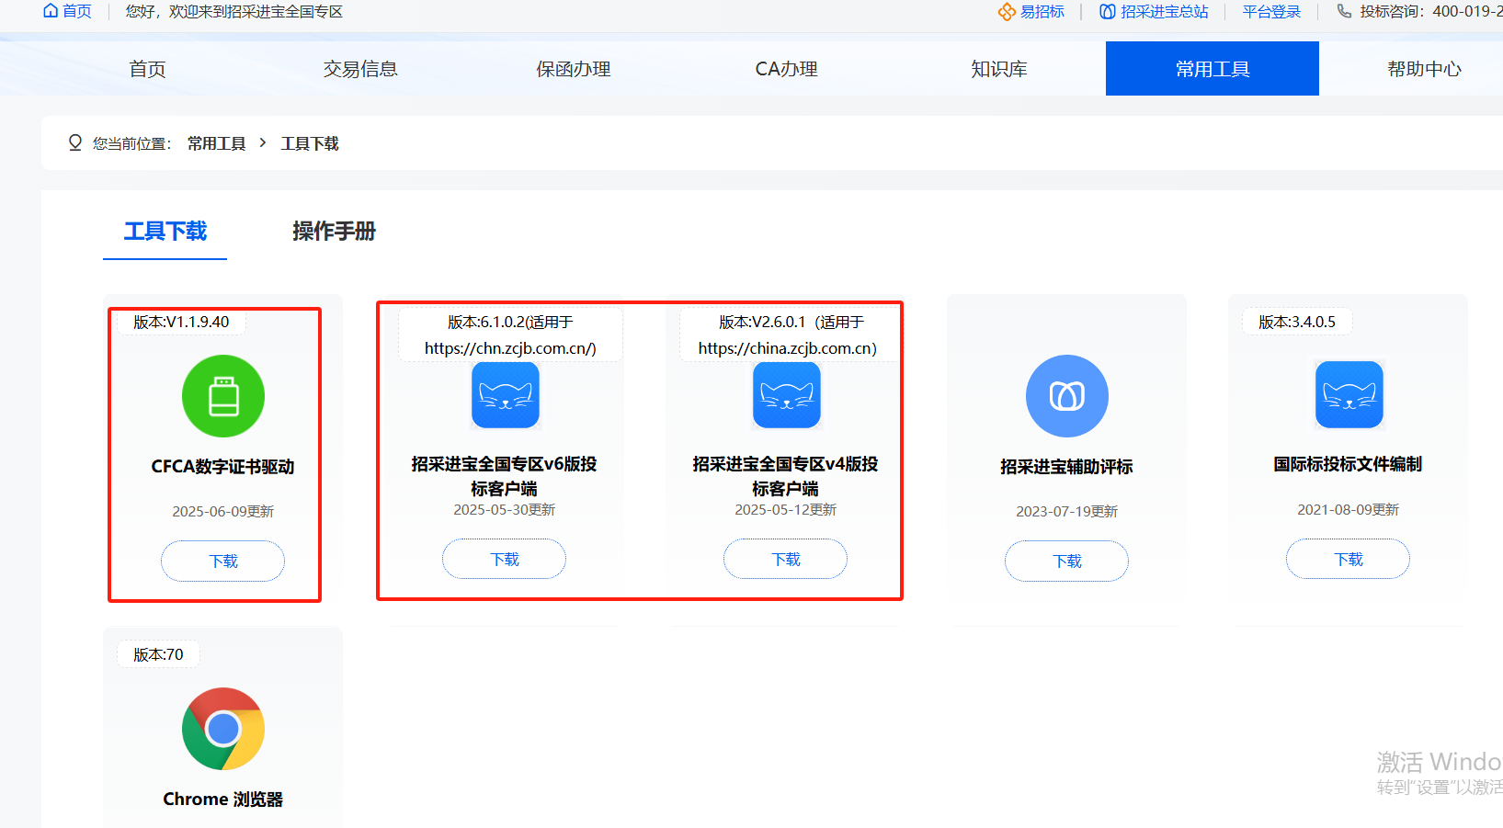Click the 招采进宝全国专区v4版投标客户端 title

pyautogui.click(x=786, y=476)
